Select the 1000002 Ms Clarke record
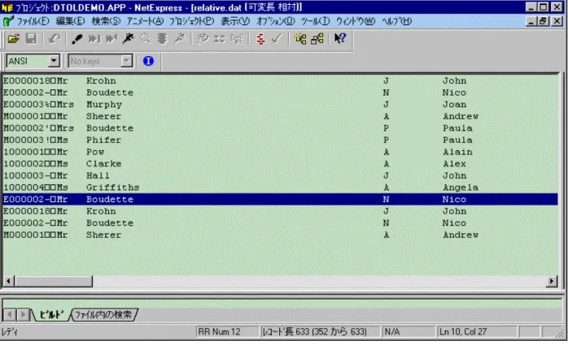This screenshot has width=568, height=345. tap(280, 164)
